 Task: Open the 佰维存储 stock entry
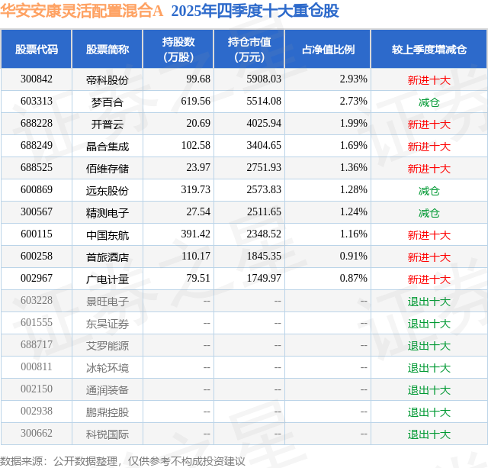coord(108,168)
